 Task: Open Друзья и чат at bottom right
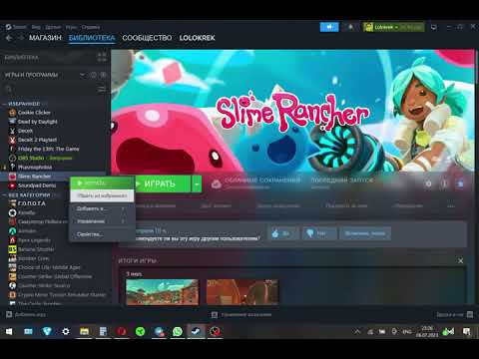pyautogui.click(x=454, y=314)
